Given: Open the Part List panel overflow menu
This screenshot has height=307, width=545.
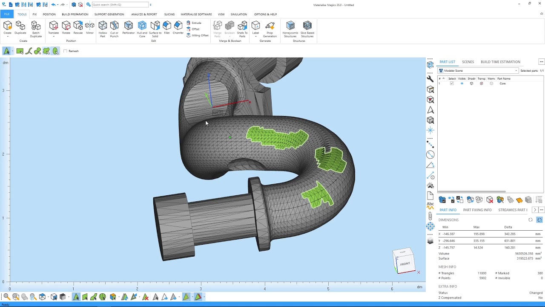Looking at the screenshot, I should coord(541,62).
